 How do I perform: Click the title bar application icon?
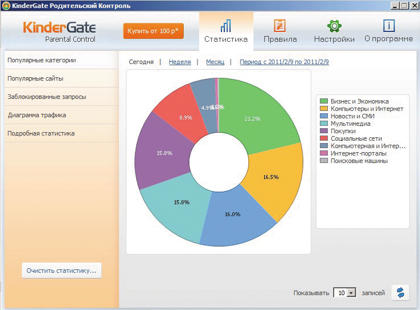tap(6, 6)
